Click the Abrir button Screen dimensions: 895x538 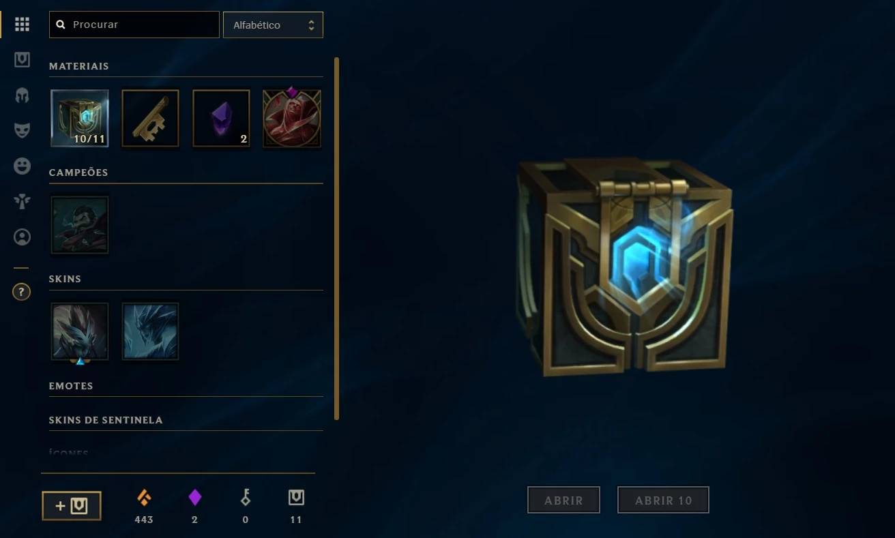563,500
